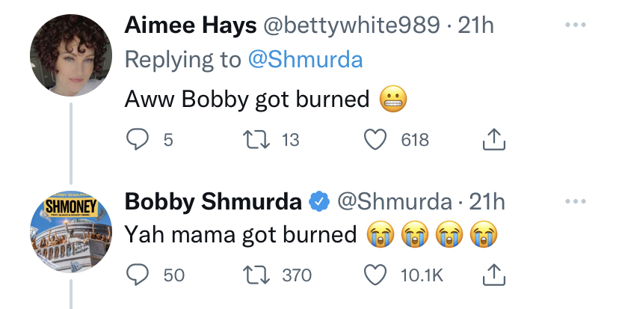Open the @Shmurda mention in Replying to
The width and height of the screenshot is (619, 309).
pos(305,60)
